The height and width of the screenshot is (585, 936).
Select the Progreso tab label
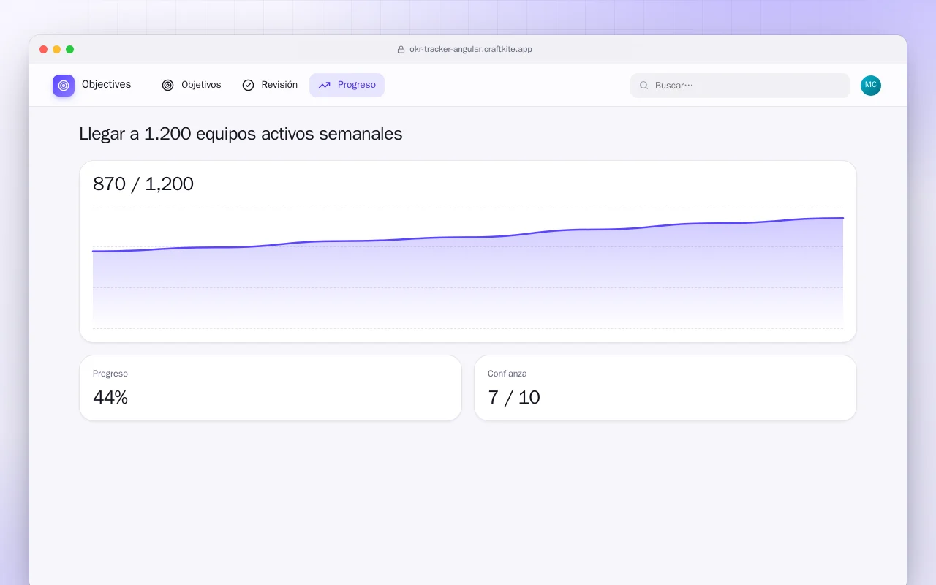[x=357, y=85]
